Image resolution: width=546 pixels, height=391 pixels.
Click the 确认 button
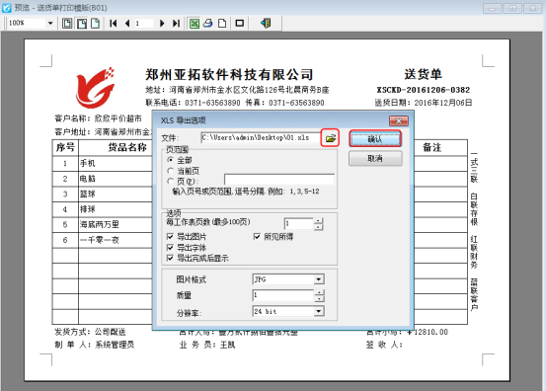click(375, 139)
